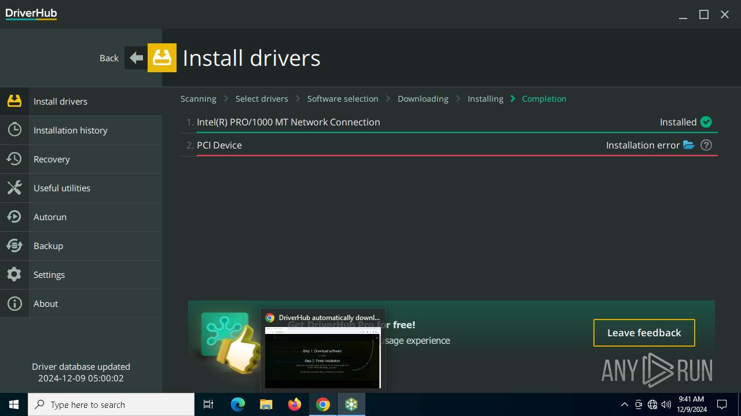
Task: Open the folder icon for PCI Device
Action: (688, 145)
